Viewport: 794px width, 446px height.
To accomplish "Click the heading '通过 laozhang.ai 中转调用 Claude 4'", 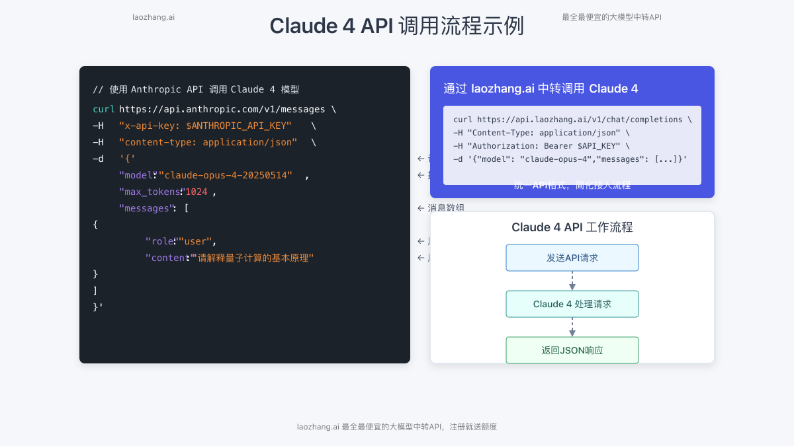I will 541,89.
